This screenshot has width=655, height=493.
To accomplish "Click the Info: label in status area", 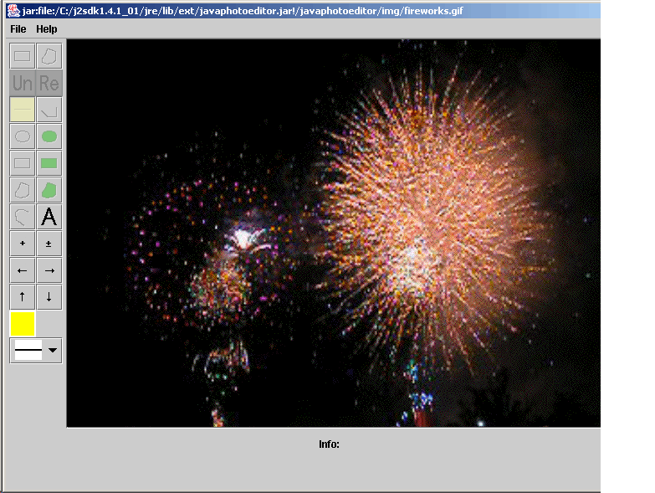I will (329, 444).
